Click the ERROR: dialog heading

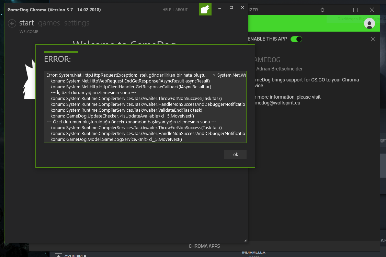(x=57, y=59)
